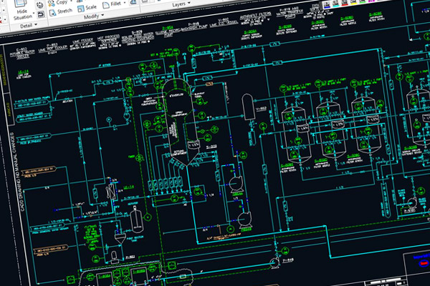Click the P-848 pump symbol near the bottom
The width and height of the screenshot is (430, 286).
click(274, 262)
